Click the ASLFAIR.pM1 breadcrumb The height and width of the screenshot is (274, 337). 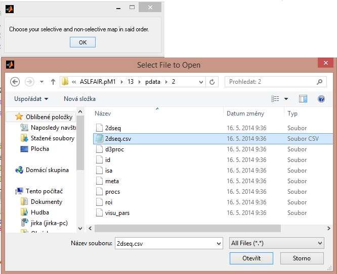tap(98, 82)
